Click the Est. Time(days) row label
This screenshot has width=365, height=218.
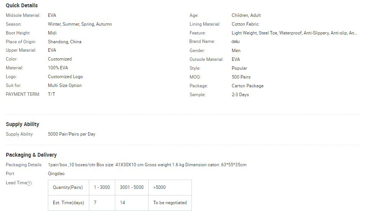[x=68, y=203]
